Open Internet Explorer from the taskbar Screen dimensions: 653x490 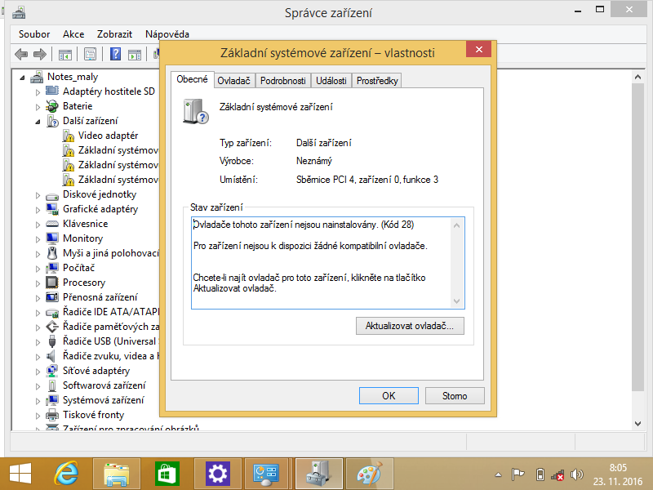tap(66, 474)
